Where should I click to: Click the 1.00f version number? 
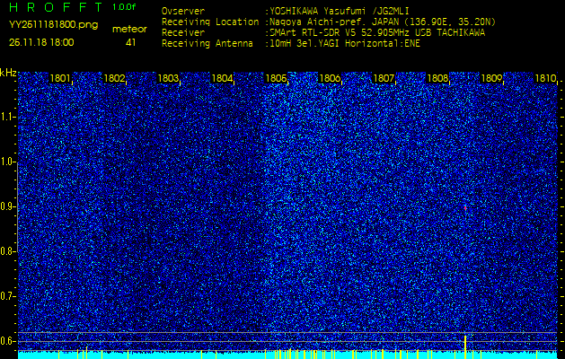[x=125, y=7]
